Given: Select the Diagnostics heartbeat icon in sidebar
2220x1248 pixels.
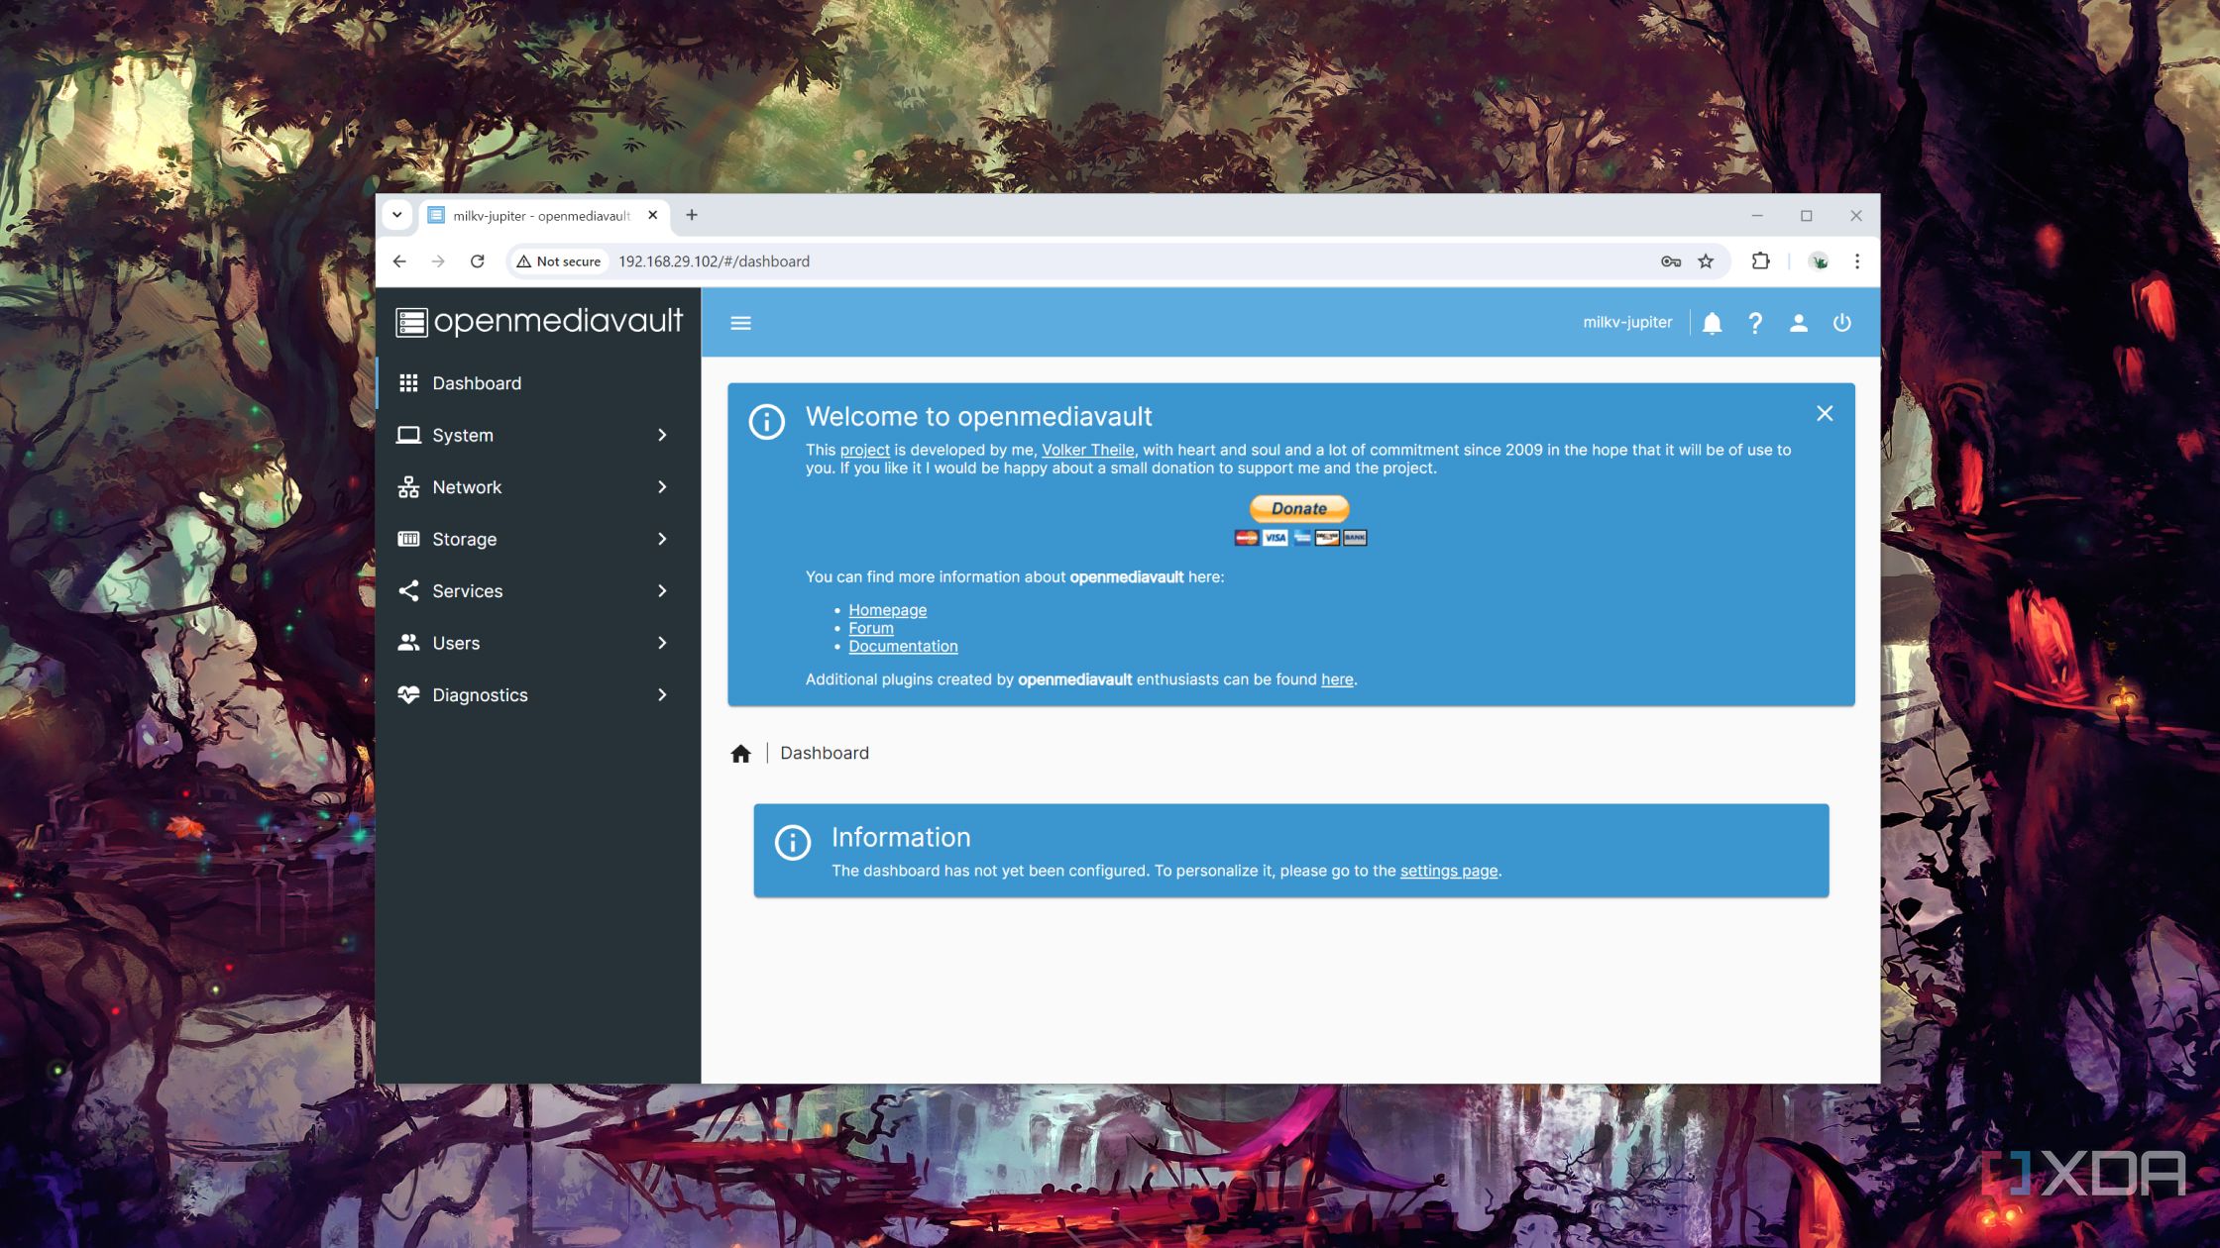Looking at the screenshot, I should pos(409,694).
